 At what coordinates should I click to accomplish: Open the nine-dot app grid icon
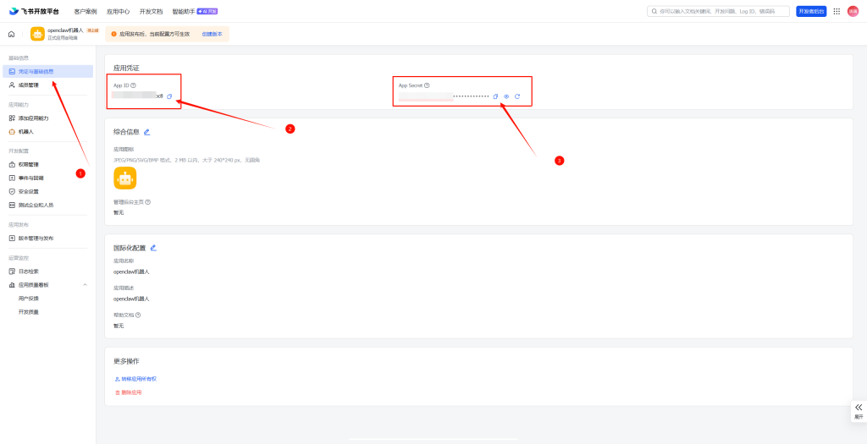tap(837, 11)
